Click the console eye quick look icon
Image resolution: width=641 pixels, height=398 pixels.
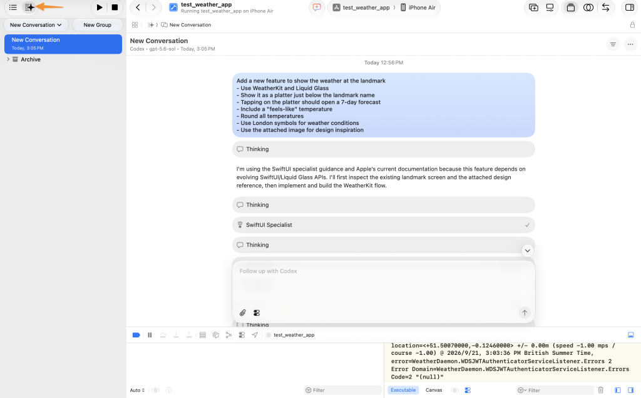point(454,391)
